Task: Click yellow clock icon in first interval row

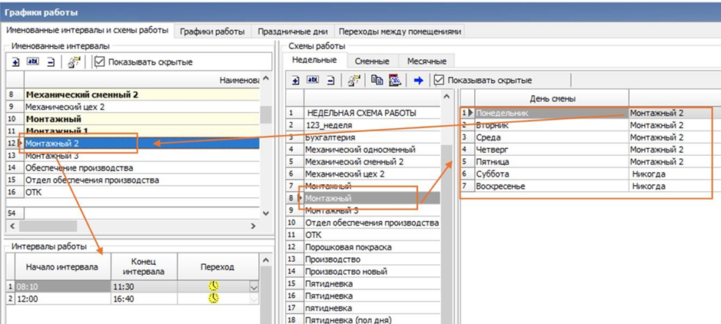Action: pos(213,286)
